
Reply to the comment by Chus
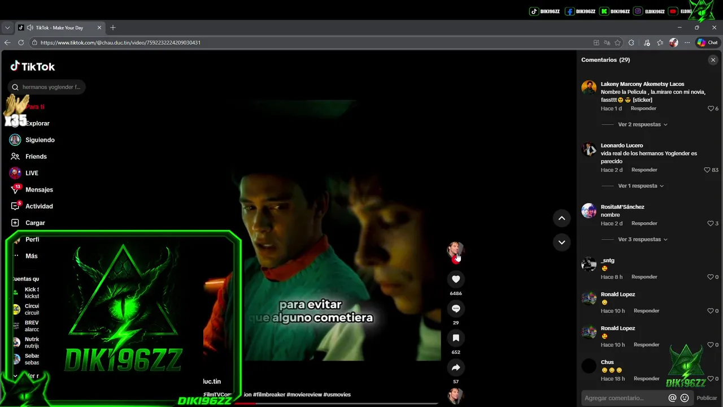point(646,379)
